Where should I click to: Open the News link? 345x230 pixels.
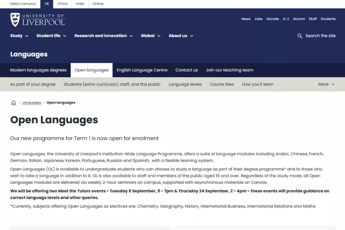tap(246, 19)
